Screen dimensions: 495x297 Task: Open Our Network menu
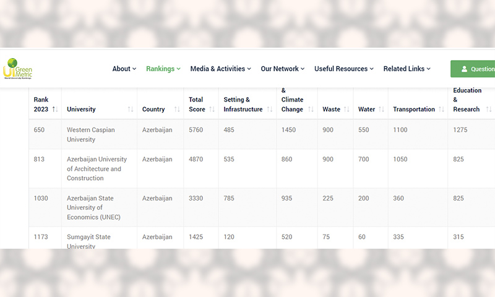click(283, 69)
